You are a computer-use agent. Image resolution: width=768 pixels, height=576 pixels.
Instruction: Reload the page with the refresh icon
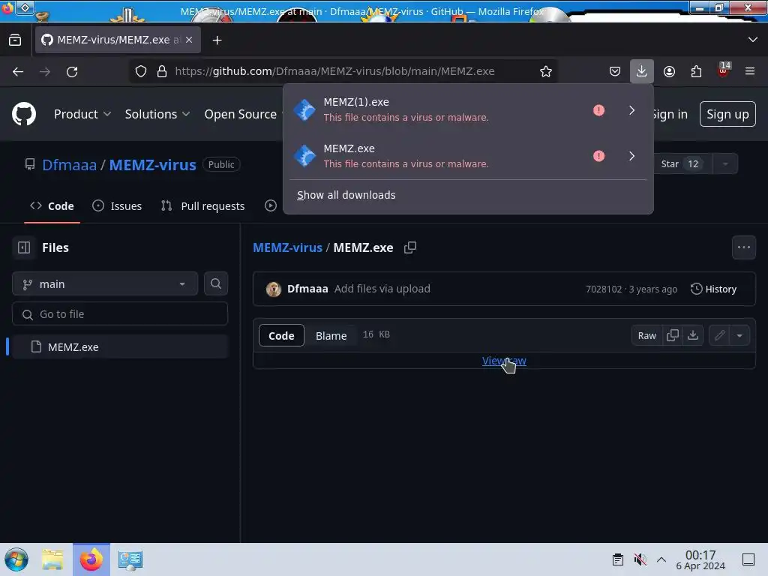coord(72,72)
